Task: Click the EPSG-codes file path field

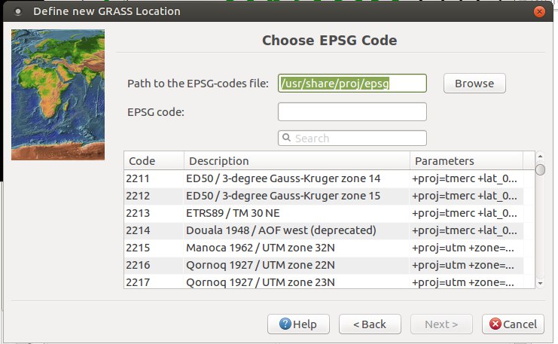Action: click(352, 84)
